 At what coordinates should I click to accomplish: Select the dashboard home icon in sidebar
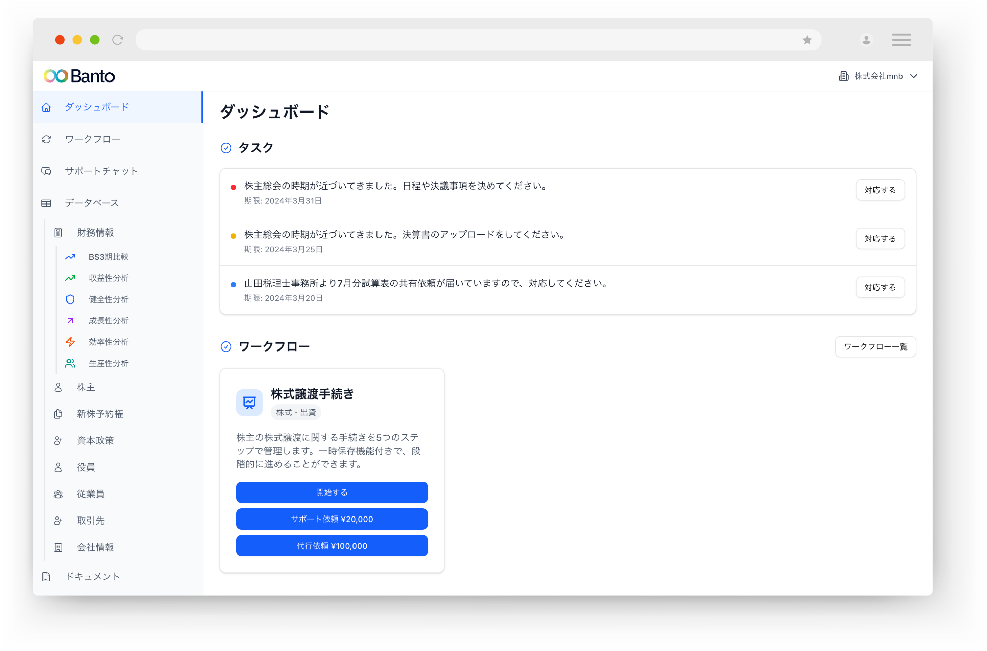tap(46, 107)
